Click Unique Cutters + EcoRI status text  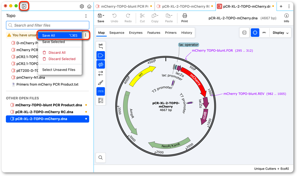271,169
